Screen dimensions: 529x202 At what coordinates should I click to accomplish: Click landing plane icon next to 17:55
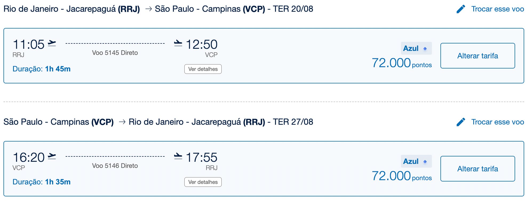178,156
